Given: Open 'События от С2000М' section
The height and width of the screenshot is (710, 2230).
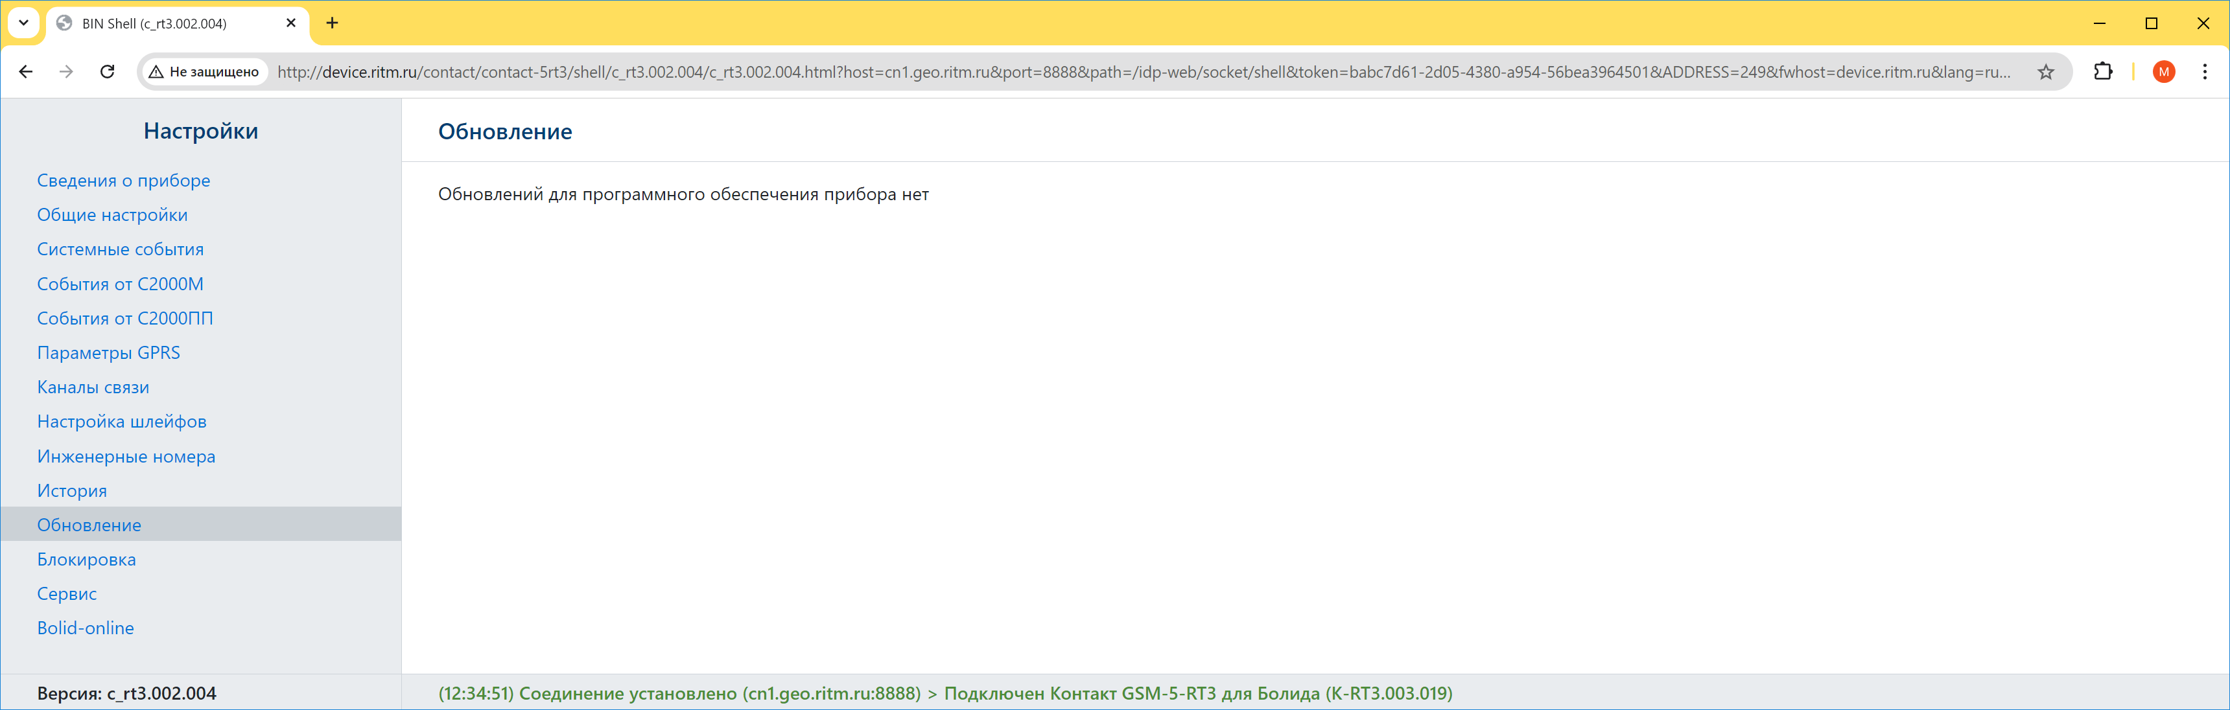Looking at the screenshot, I should (x=121, y=284).
